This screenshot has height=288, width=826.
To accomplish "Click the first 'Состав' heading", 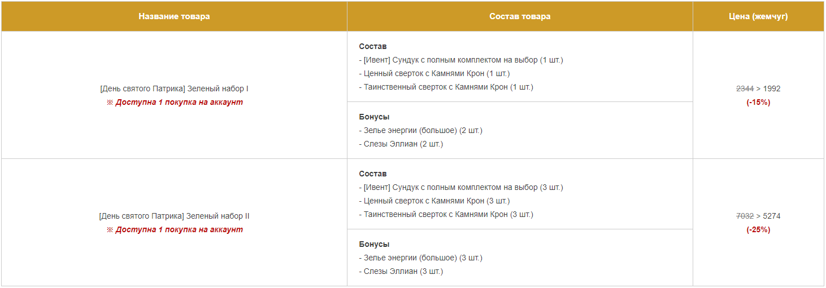I will click(373, 46).
